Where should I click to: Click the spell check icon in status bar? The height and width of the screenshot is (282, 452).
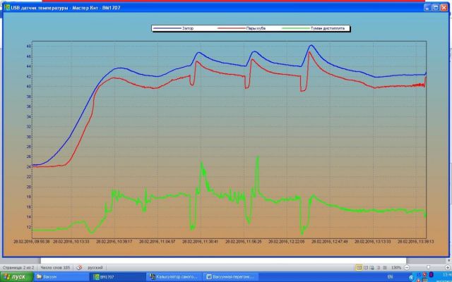pos(79,268)
